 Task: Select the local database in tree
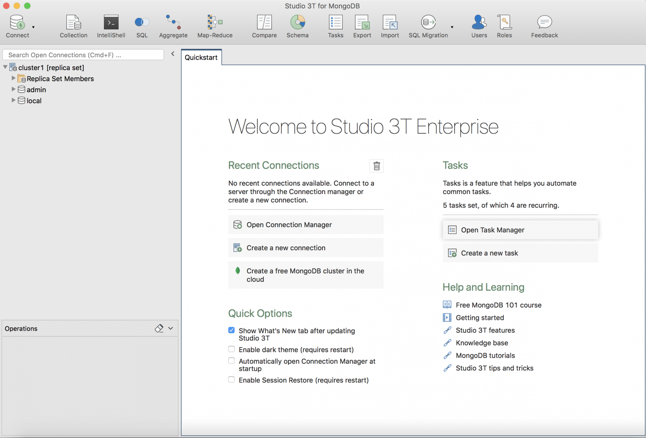[x=34, y=101]
